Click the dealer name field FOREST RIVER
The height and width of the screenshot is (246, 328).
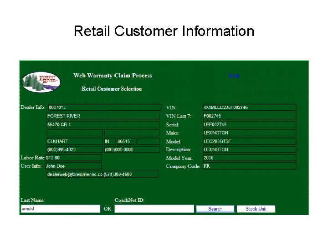click(x=103, y=116)
